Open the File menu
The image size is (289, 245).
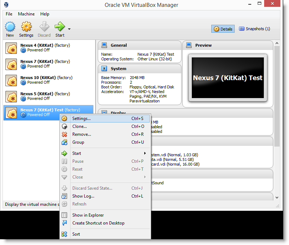[9, 14]
